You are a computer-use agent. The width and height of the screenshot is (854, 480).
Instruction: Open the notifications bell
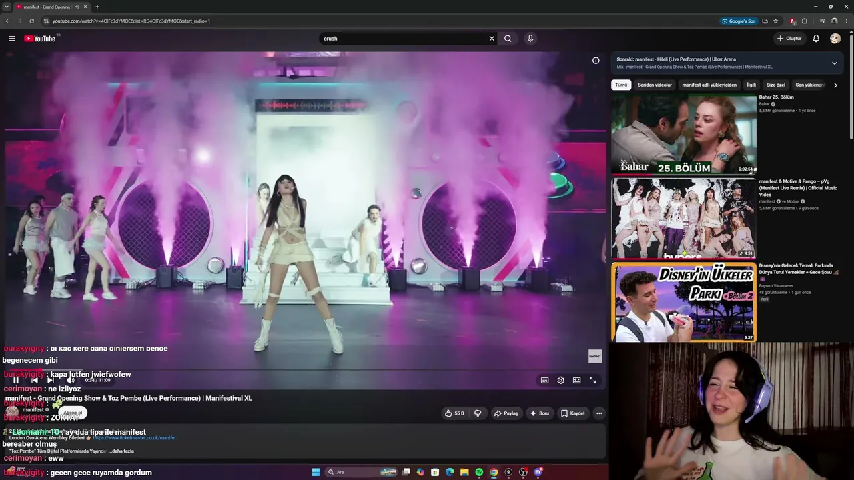tap(816, 39)
